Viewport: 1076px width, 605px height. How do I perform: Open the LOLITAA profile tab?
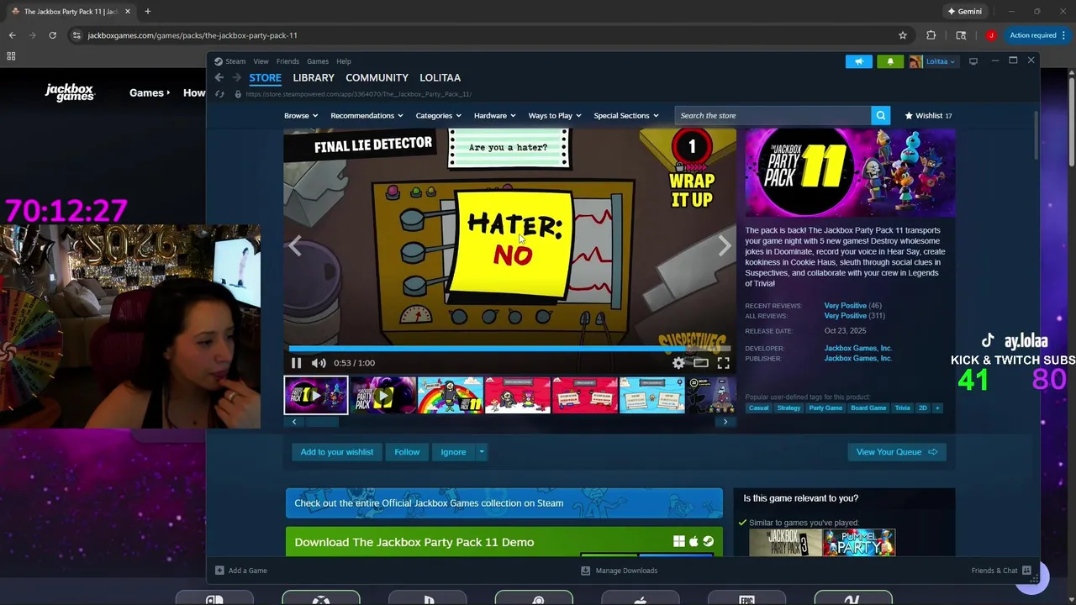(x=440, y=77)
